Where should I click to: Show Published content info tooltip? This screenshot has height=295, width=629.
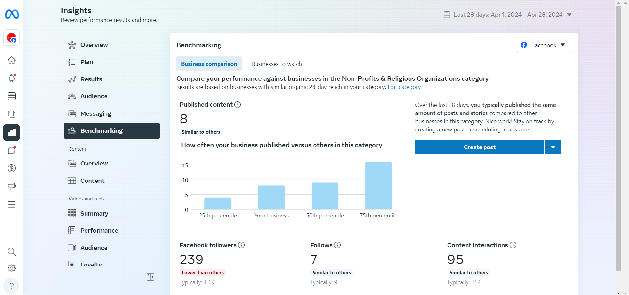[238, 105]
